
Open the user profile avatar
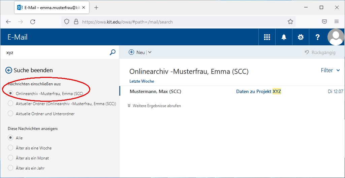tap(336, 37)
